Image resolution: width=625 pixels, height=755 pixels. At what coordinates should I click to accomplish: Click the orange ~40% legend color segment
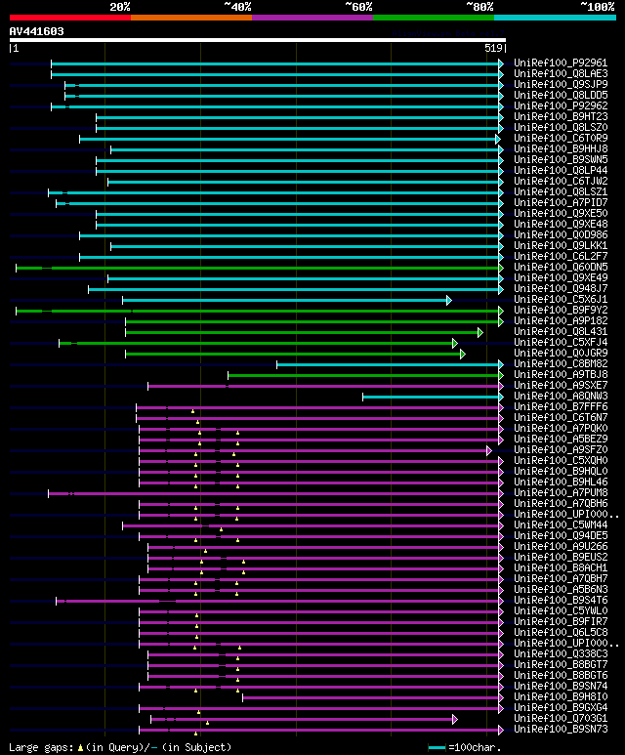pyautogui.click(x=191, y=18)
